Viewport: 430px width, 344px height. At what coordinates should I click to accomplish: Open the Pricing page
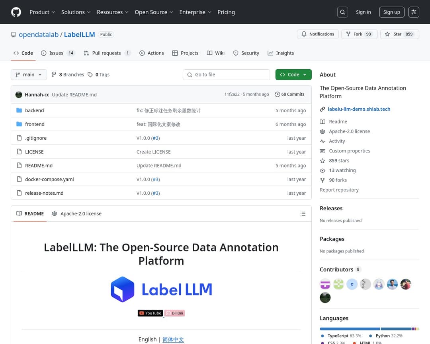(226, 12)
